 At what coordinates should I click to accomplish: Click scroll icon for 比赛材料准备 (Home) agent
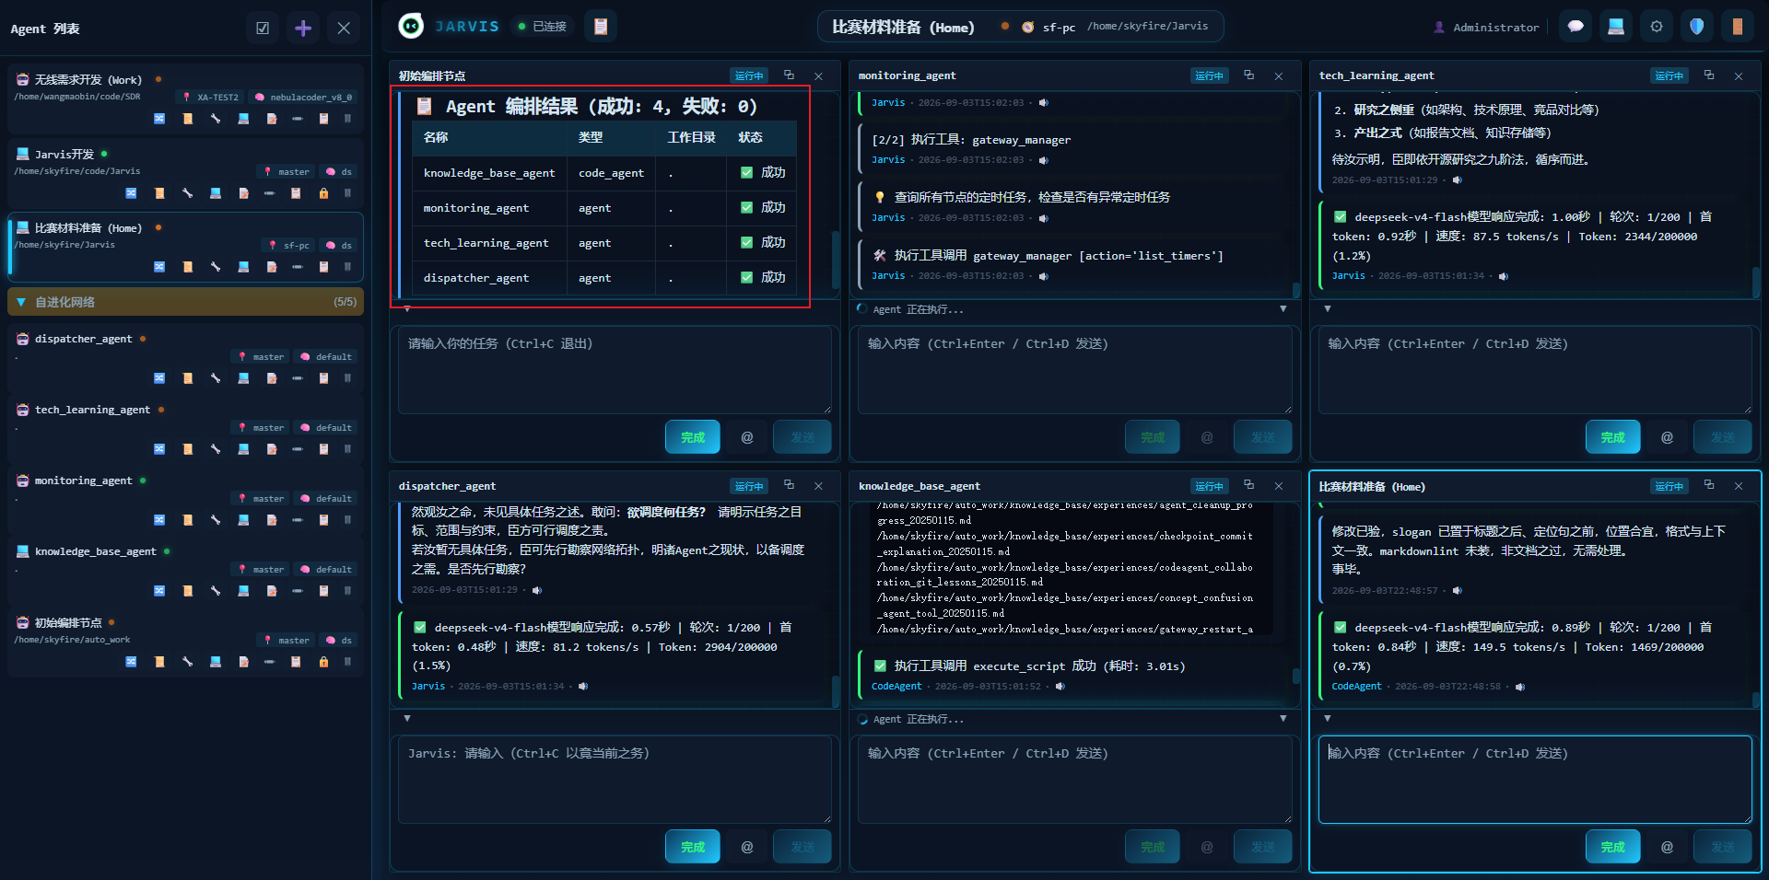click(x=188, y=267)
